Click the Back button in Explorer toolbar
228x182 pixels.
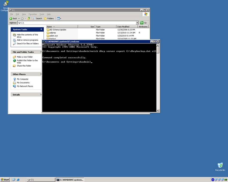tap(13, 19)
